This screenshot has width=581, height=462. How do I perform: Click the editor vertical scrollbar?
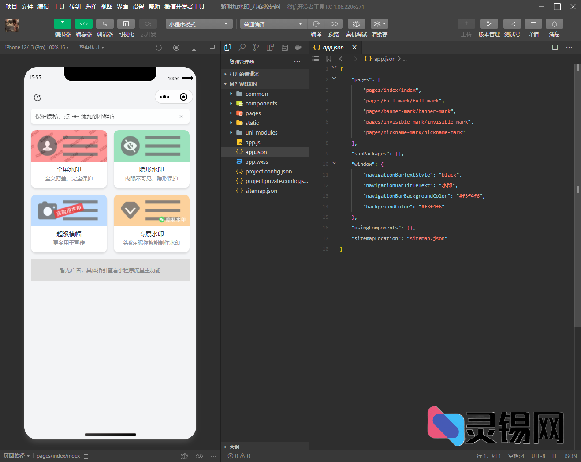pyautogui.click(x=577, y=190)
